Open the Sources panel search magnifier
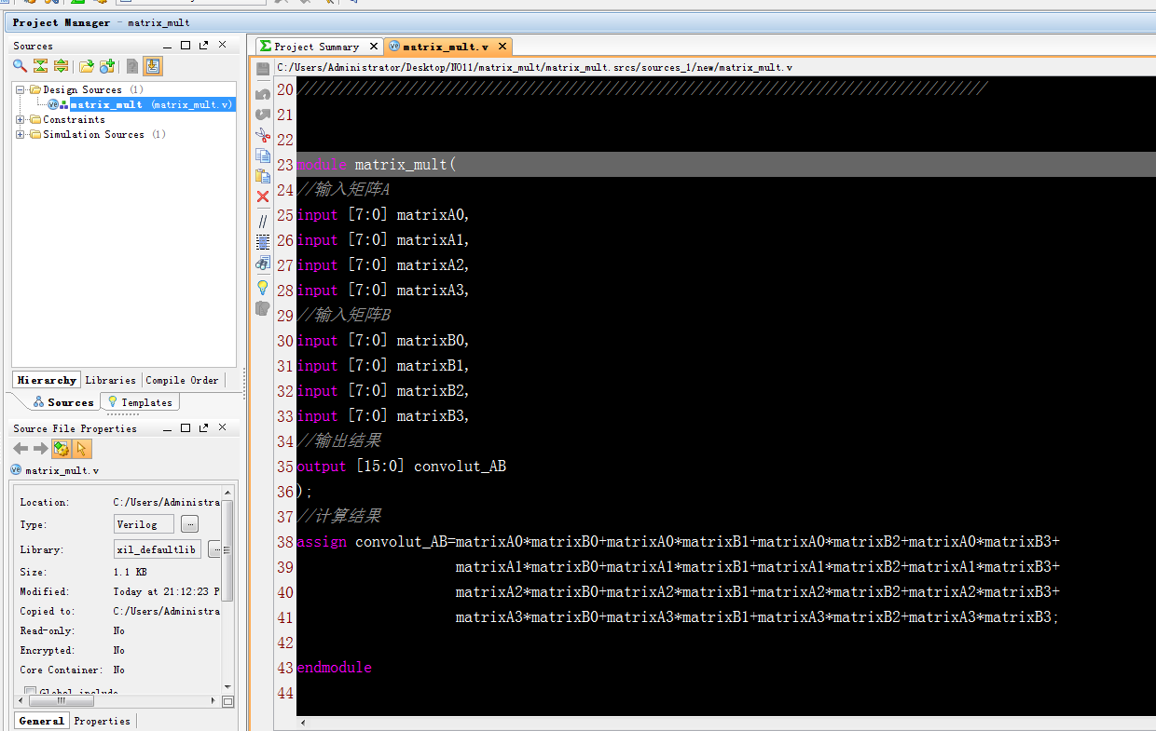1156x731 pixels. click(x=20, y=66)
